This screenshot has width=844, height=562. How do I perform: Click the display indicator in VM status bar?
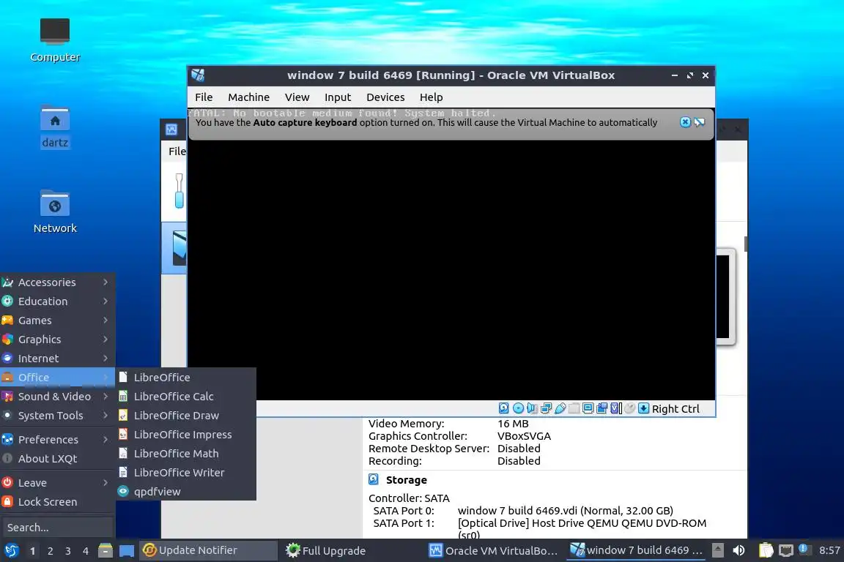point(588,408)
